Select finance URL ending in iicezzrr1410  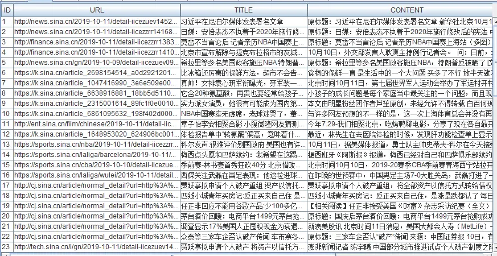coord(97,52)
